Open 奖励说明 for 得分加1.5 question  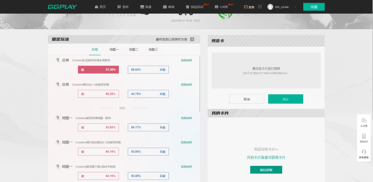click(186, 84)
